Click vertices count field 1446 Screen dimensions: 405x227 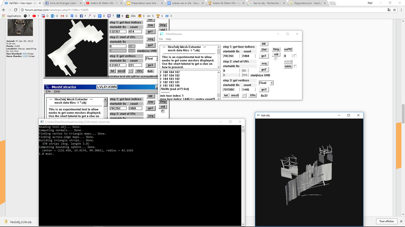point(249,90)
